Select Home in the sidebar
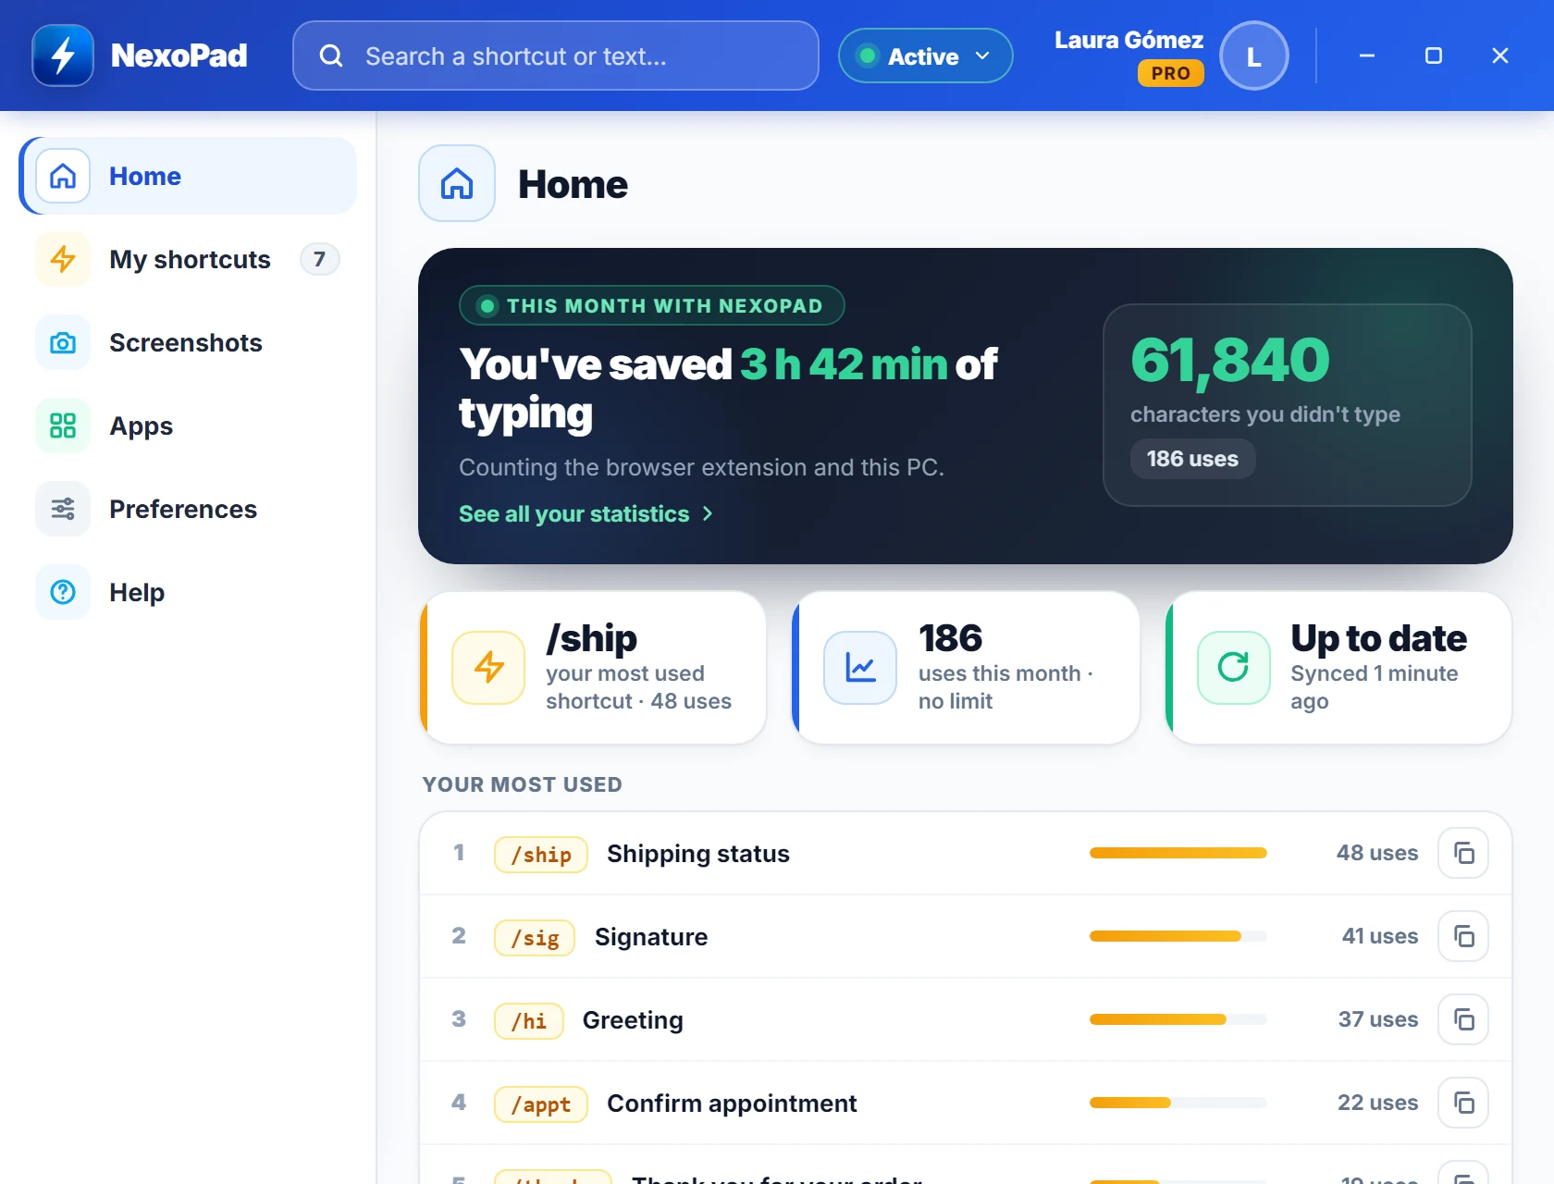 tap(189, 176)
